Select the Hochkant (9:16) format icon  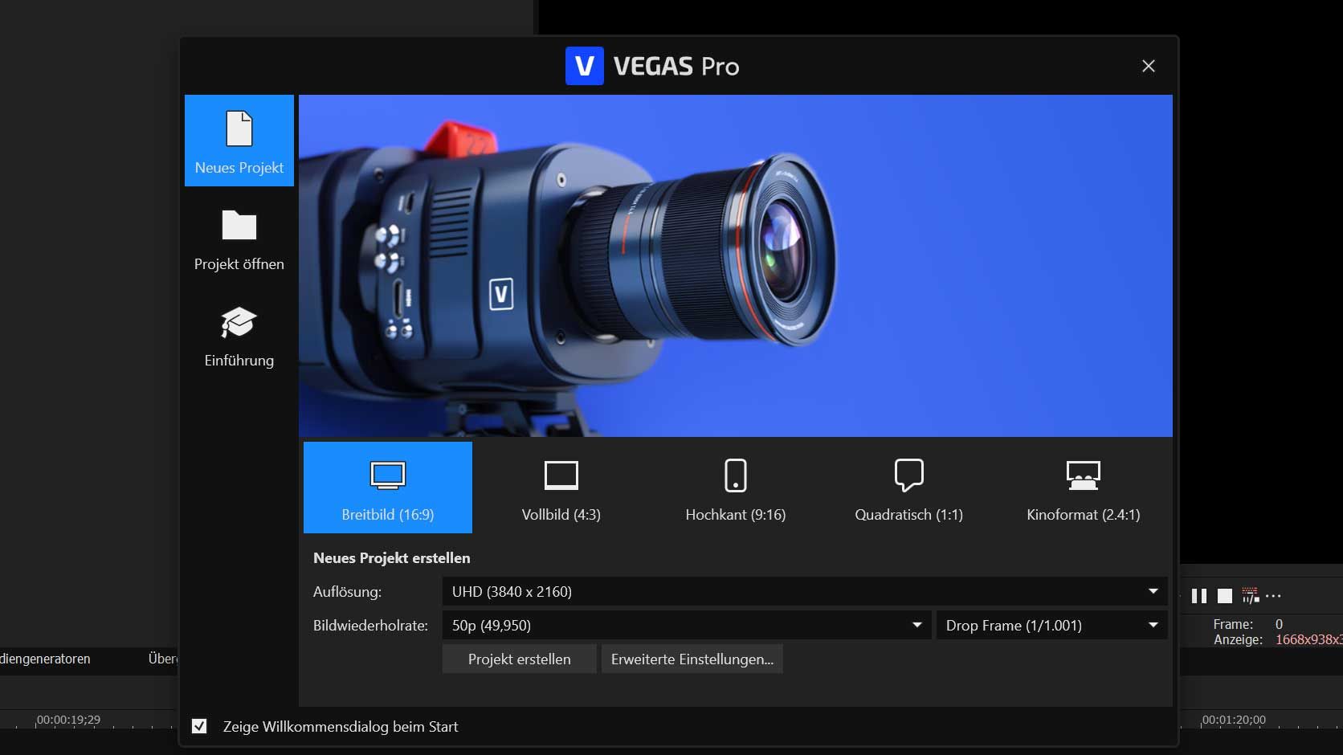tap(735, 475)
